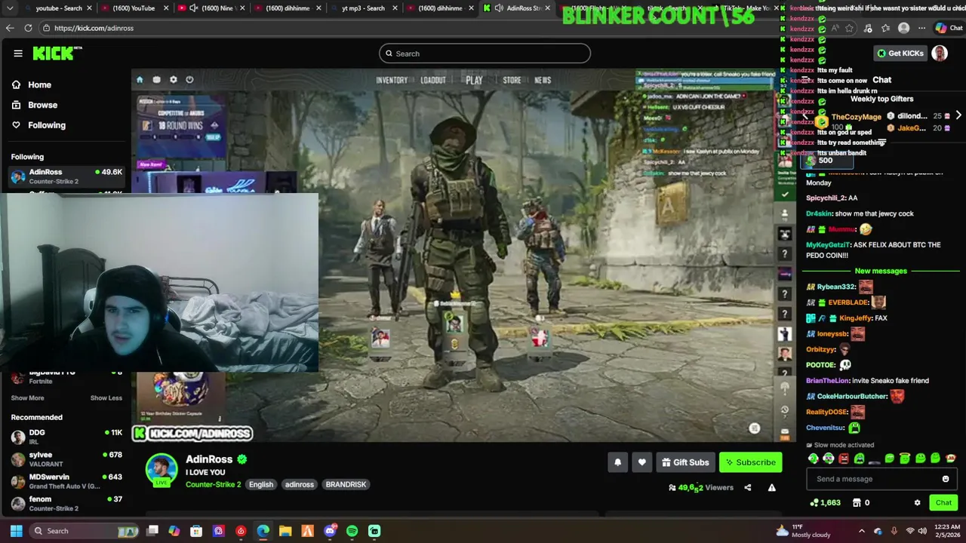Toggle the follow heart button
This screenshot has height=543, width=966.
click(x=642, y=462)
